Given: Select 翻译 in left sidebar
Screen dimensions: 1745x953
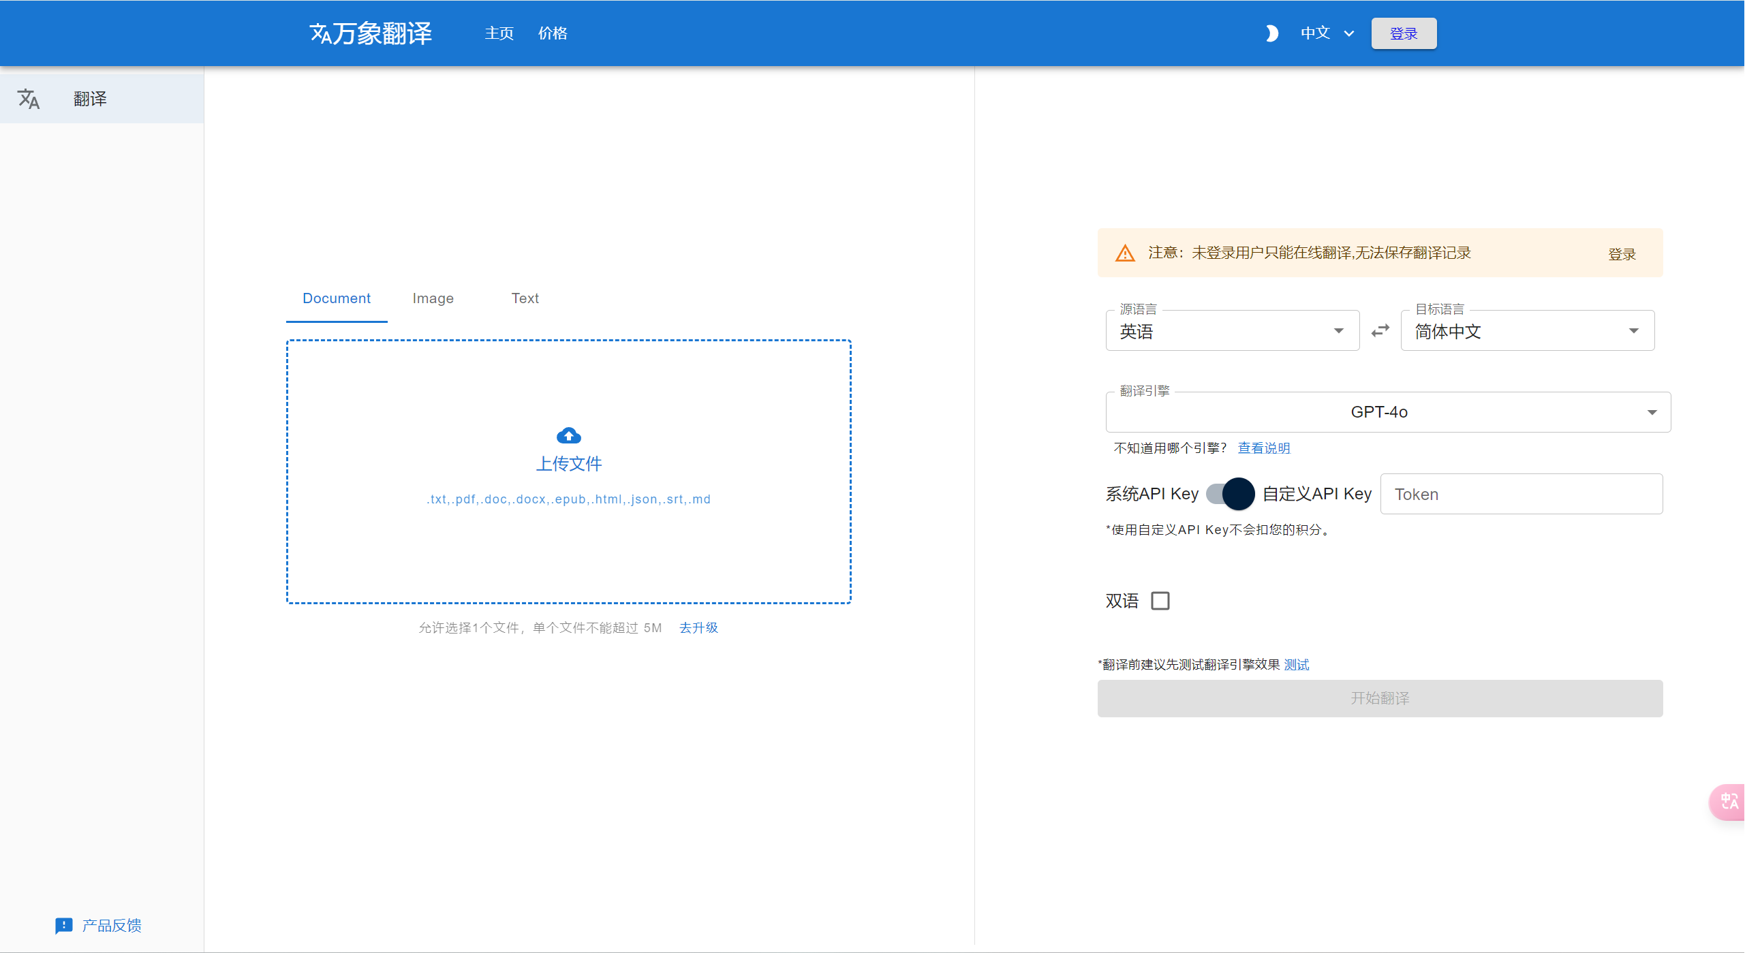Looking at the screenshot, I should 102,99.
